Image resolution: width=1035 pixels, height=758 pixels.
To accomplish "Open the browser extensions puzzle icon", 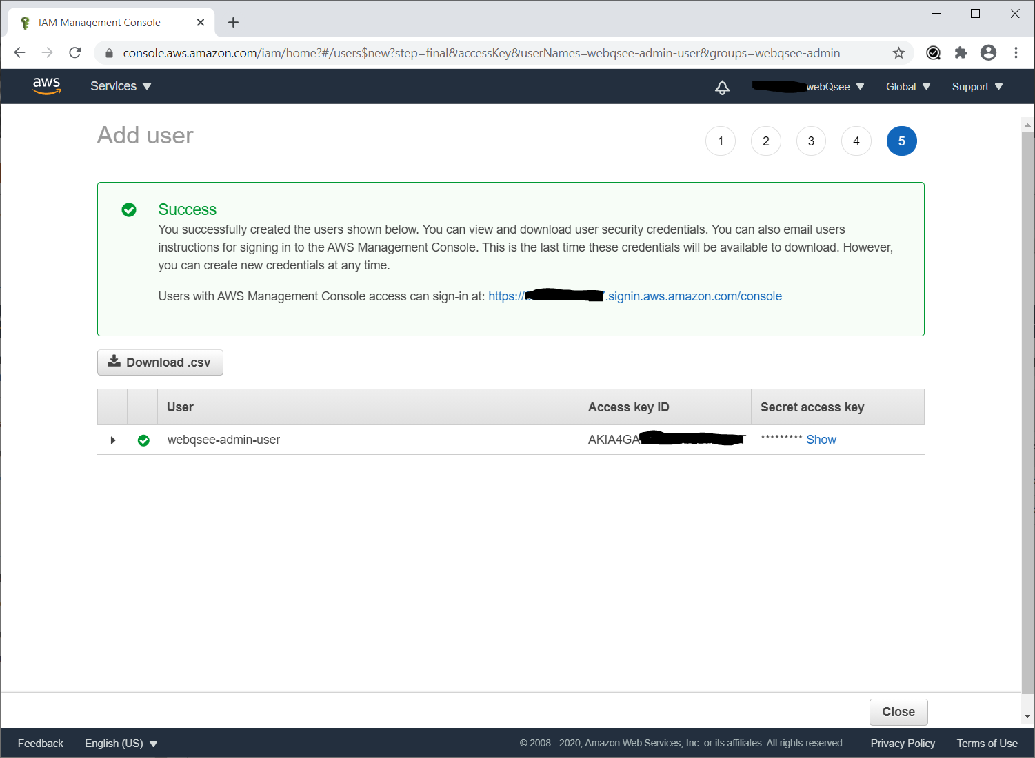I will [x=961, y=53].
